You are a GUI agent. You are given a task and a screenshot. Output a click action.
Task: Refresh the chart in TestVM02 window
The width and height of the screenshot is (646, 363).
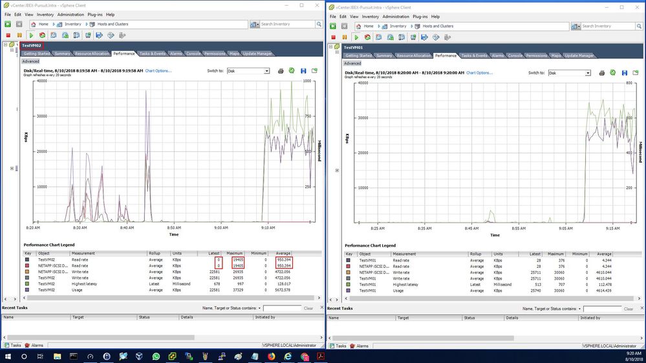pos(292,71)
